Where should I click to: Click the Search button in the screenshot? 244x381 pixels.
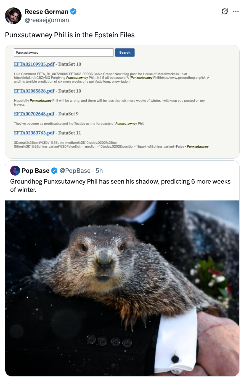[125, 53]
